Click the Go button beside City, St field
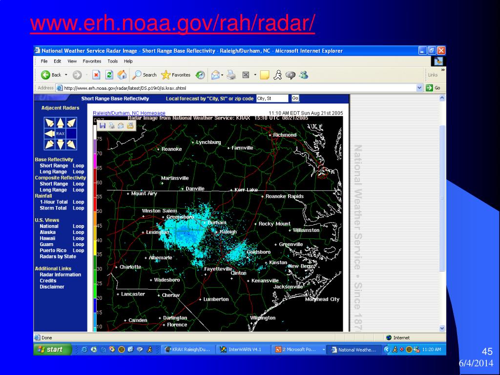 click(x=295, y=98)
